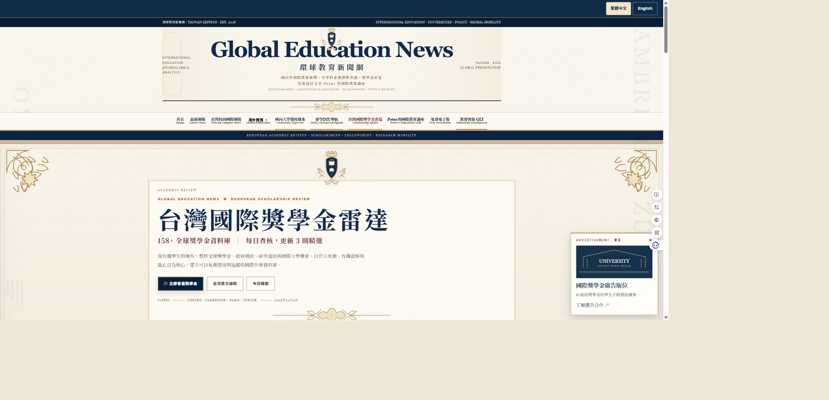Viewport: 829px width, 400px height.
Task: Click the 每日查核，更新 3 則精選 text
Action: [x=284, y=241]
